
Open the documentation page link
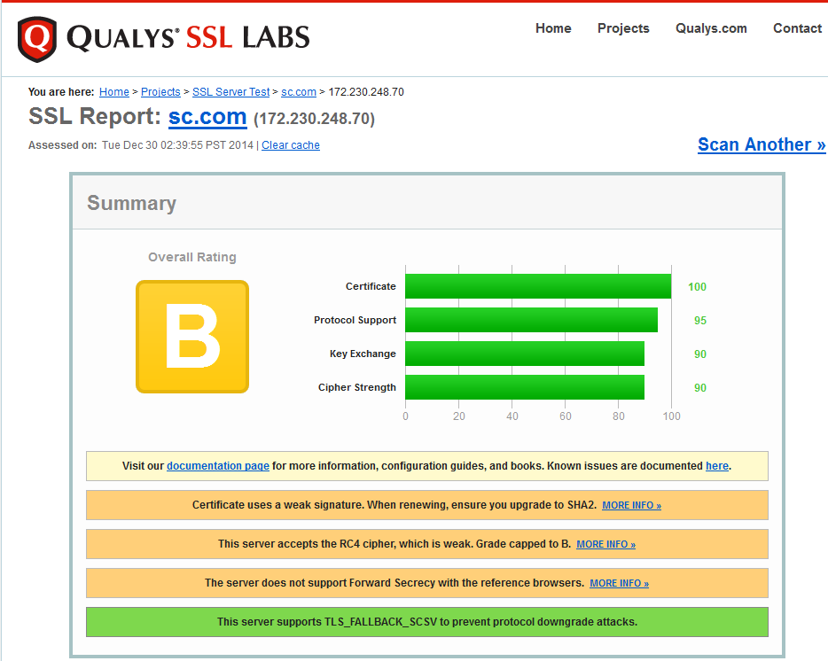pyautogui.click(x=218, y=466)
